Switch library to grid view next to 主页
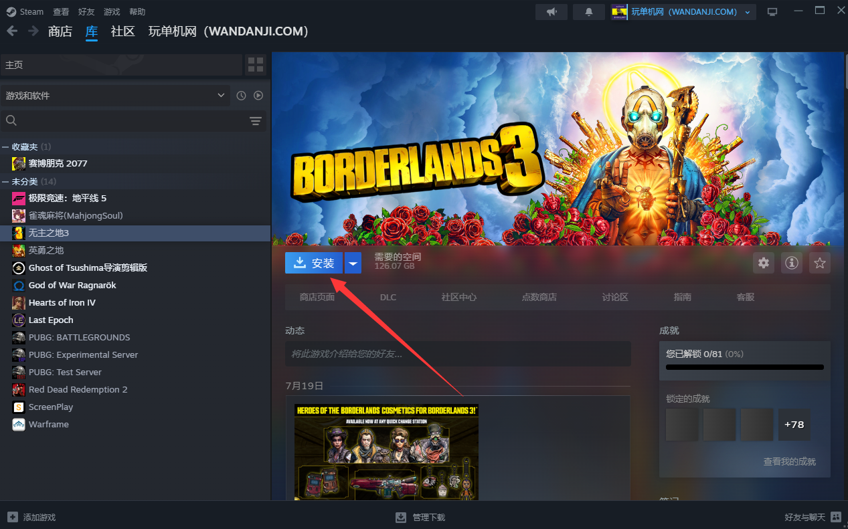The height and width of the screenshot is (529, 848). coord(255,64)
